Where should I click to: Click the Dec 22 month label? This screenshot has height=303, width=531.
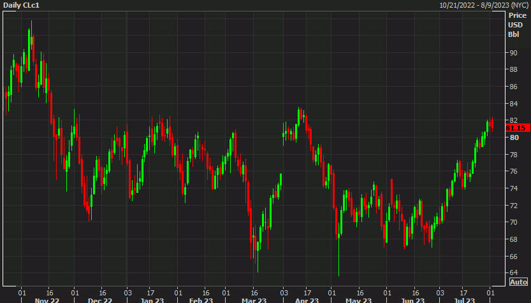pyautogui.click(x=100, y=300)
